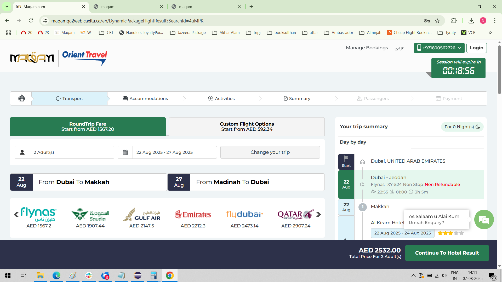Image resolution: width=502 pixels, height=282 pixels.
Task: Expand the phone number dropdown
Action: point(439,48)
